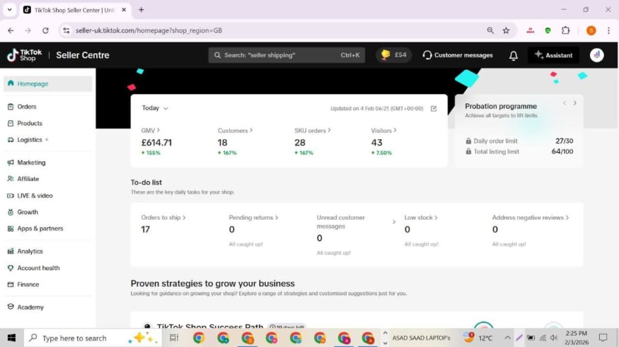Reload the page in browser
This screenshot has width=619, height=347.
[x=45, y=30]
